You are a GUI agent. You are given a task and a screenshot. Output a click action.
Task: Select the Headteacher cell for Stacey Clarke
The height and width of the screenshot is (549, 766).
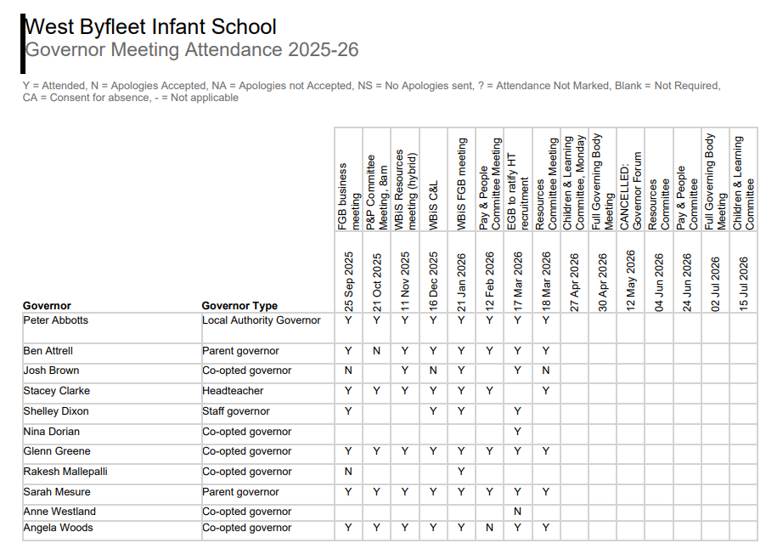(x=234, y=391)
